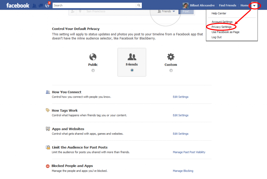The width and height of the screenshot is (267, 179).
Task: Click Edit Settings for How Tags Work
Action: coord(181,115)
